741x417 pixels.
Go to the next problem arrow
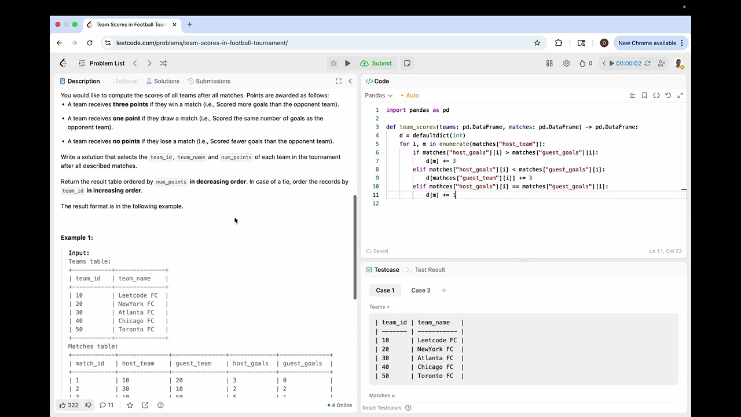pyautogui.click(x=149, y=63)
